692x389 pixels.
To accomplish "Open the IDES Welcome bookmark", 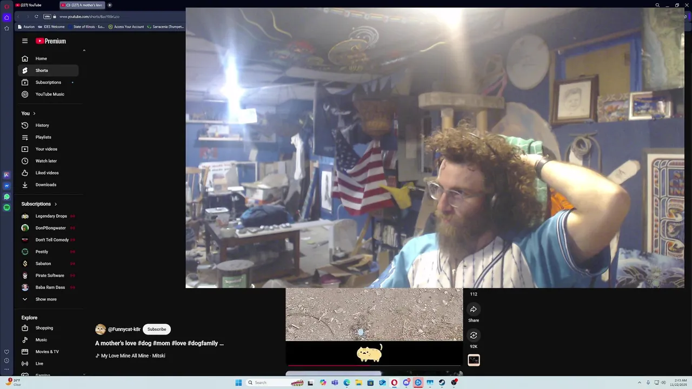I will (52, 26).
